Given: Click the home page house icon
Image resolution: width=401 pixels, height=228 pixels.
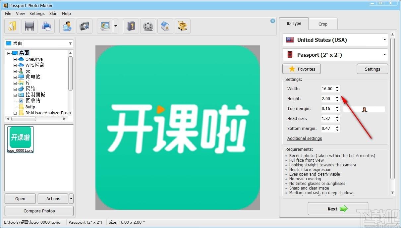Looking at the screenshot, I should [x=165, y=26].
